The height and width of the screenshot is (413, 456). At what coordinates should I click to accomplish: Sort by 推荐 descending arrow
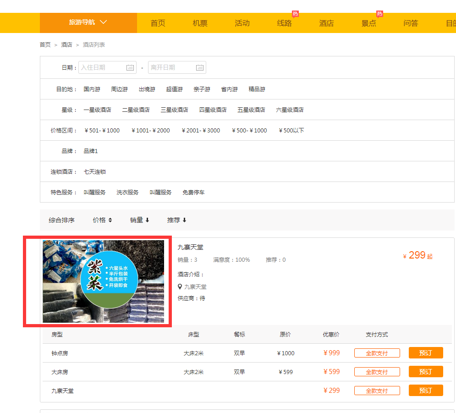coord(184,220)
